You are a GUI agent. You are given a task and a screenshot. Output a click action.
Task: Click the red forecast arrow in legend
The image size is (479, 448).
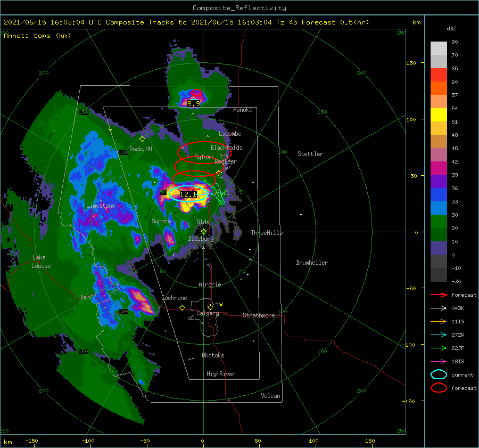coord(439,295)
